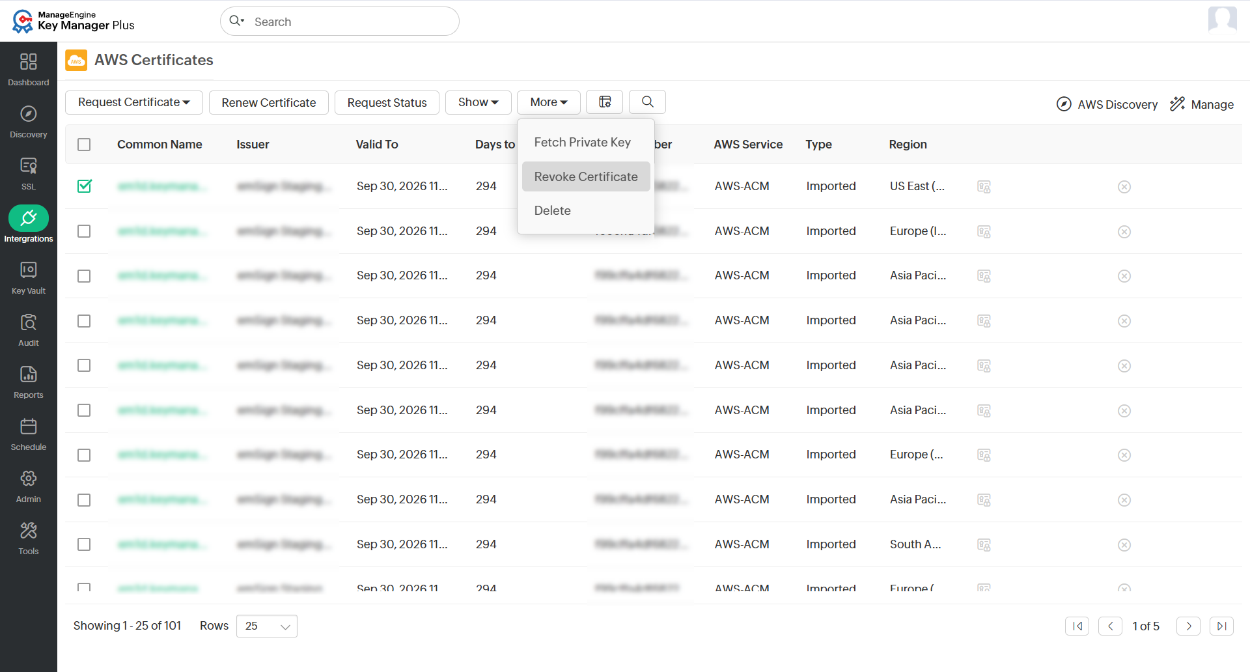Image resolution: width=1250 pixels, height=672 pixels.
Task: Toggle the select-all header checkbox
Action: pyautogui.click(x=84, y=145)
